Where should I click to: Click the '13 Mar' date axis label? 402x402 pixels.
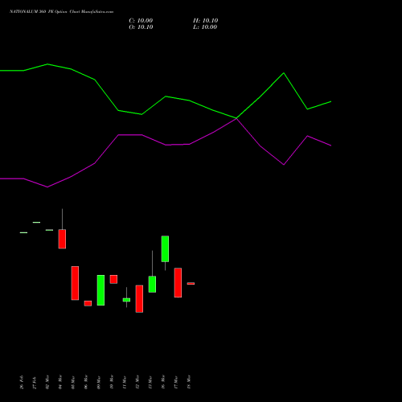150,382
